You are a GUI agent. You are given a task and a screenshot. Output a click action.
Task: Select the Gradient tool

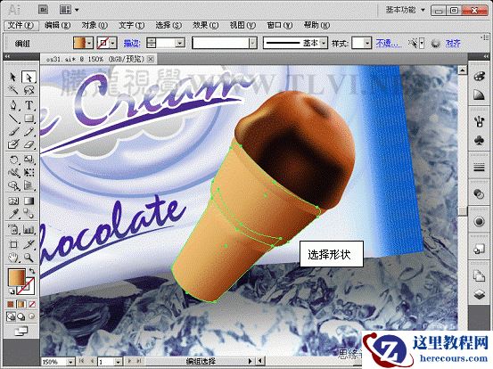tap(29, 201)
